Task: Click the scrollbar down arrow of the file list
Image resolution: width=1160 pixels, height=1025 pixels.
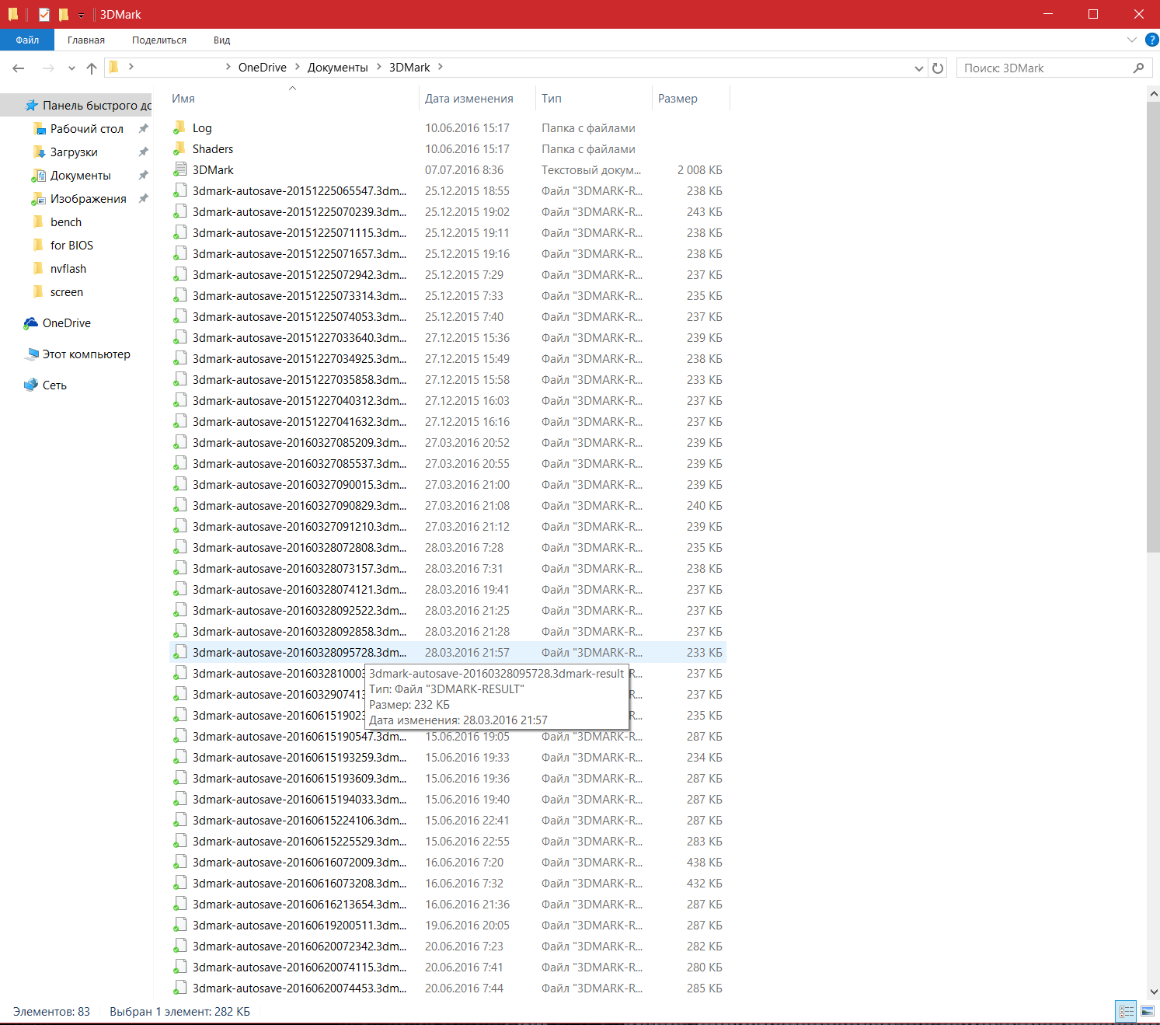Action: pos(1153,992)
